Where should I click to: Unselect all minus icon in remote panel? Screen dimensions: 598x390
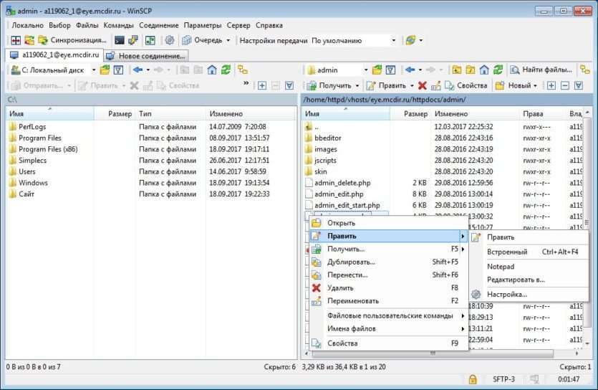point(565,85)
